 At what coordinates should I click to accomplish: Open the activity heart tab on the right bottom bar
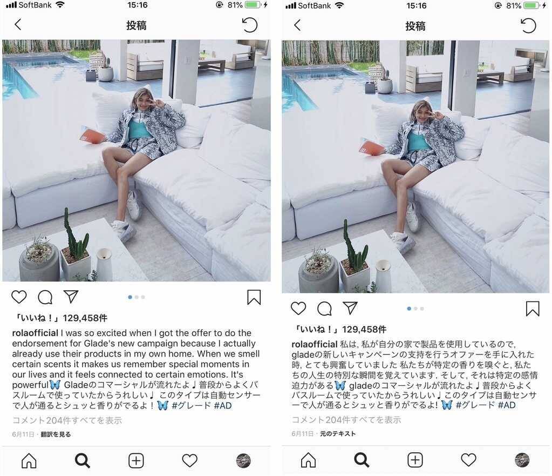coord(468,460)
